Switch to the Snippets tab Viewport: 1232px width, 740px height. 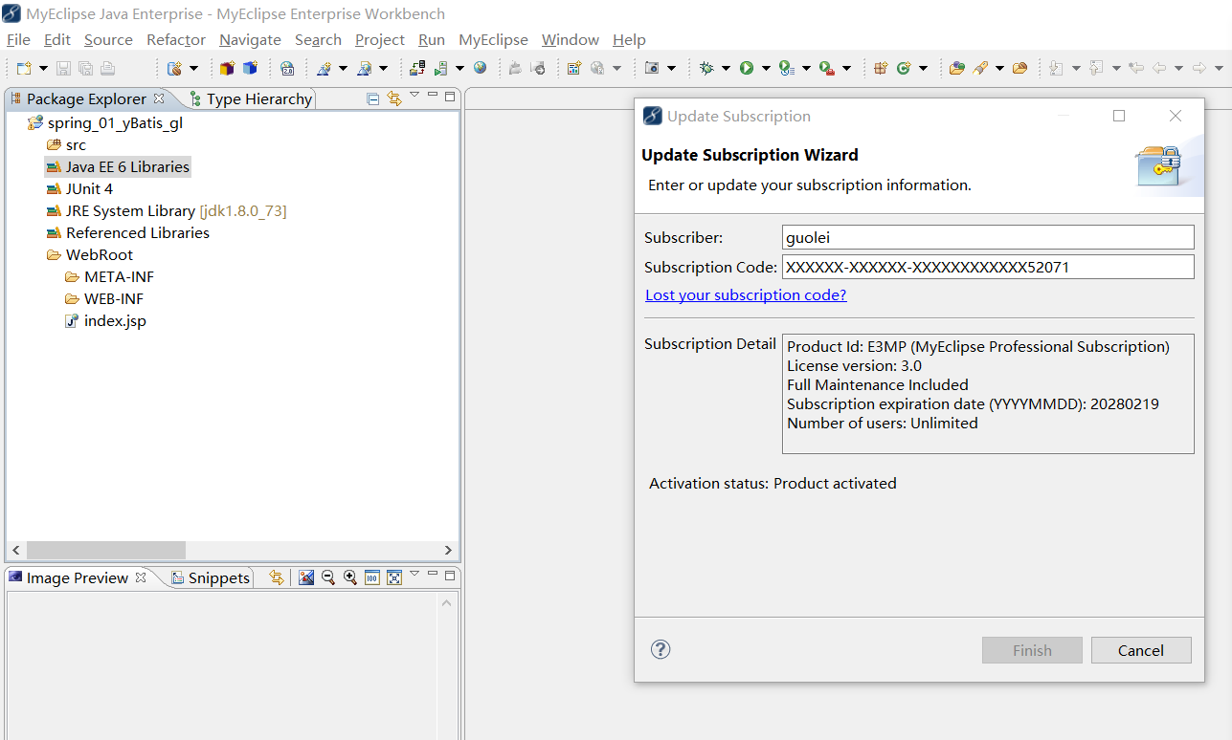click(211, 577)
